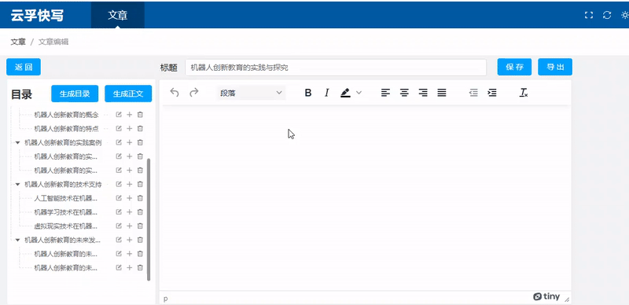Apply the text highlight color
This screenshot has height=305, width=629.
click(345, 93)
